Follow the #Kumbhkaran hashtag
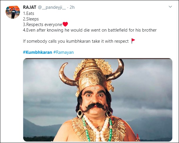The height and width of the screenshot is (143, 179). tap(37, 52)
